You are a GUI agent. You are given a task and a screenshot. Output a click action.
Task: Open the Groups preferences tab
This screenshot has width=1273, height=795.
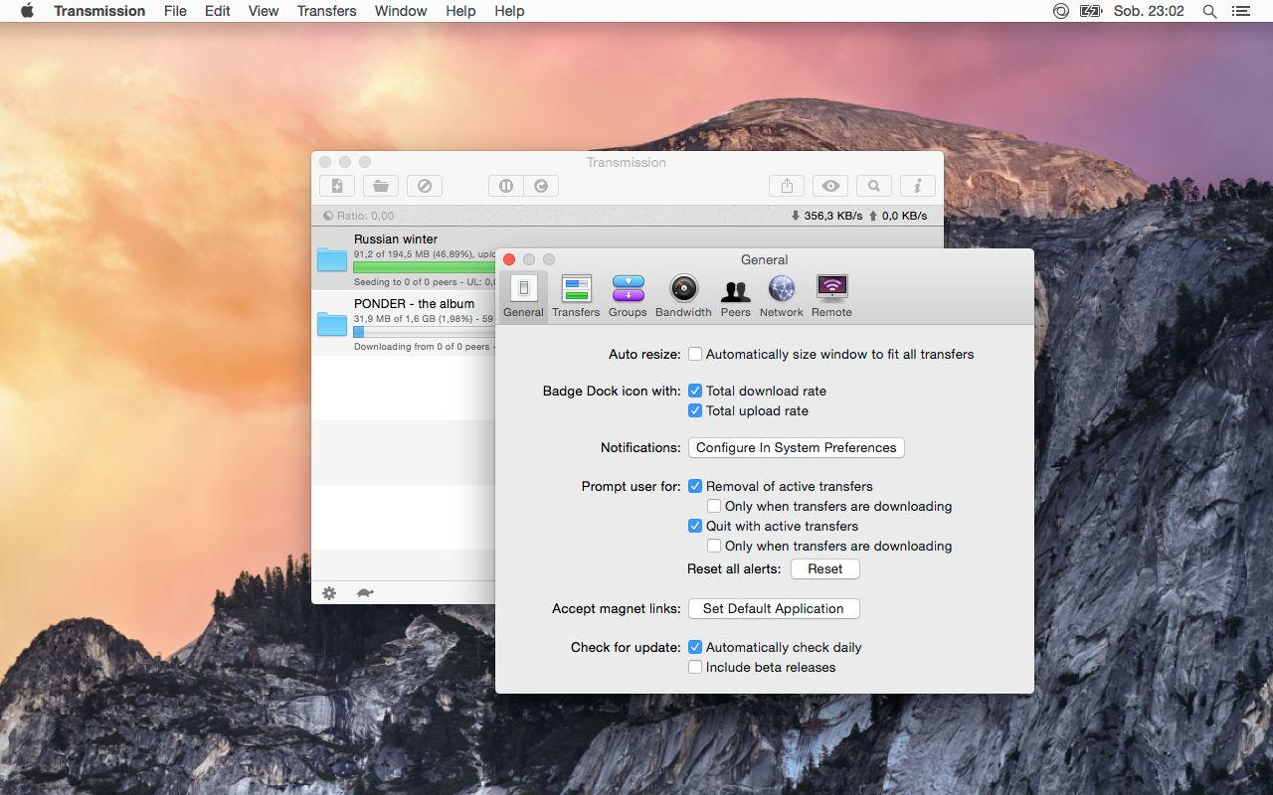point(628,296)
